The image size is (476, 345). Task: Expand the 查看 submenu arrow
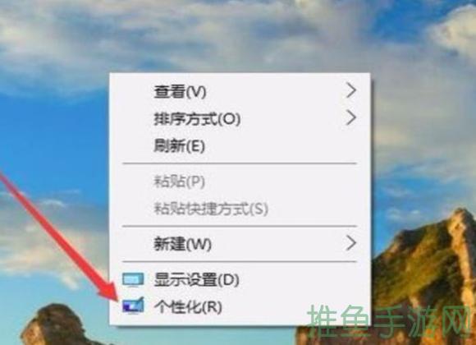click(350, 90)
